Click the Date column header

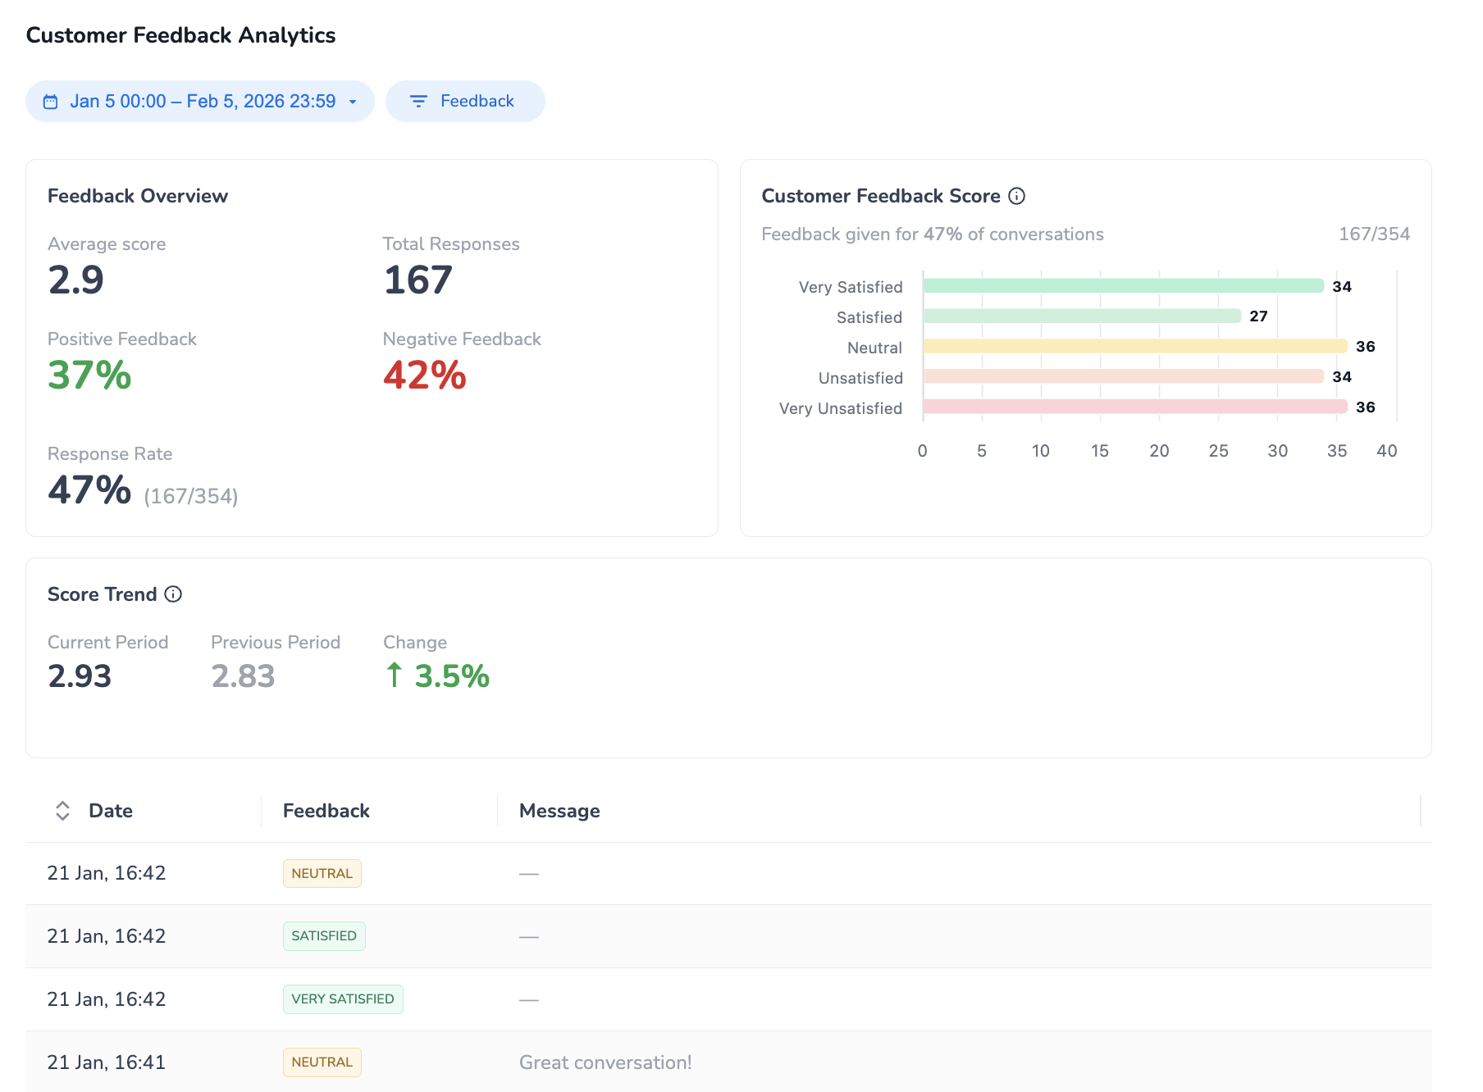111,811
